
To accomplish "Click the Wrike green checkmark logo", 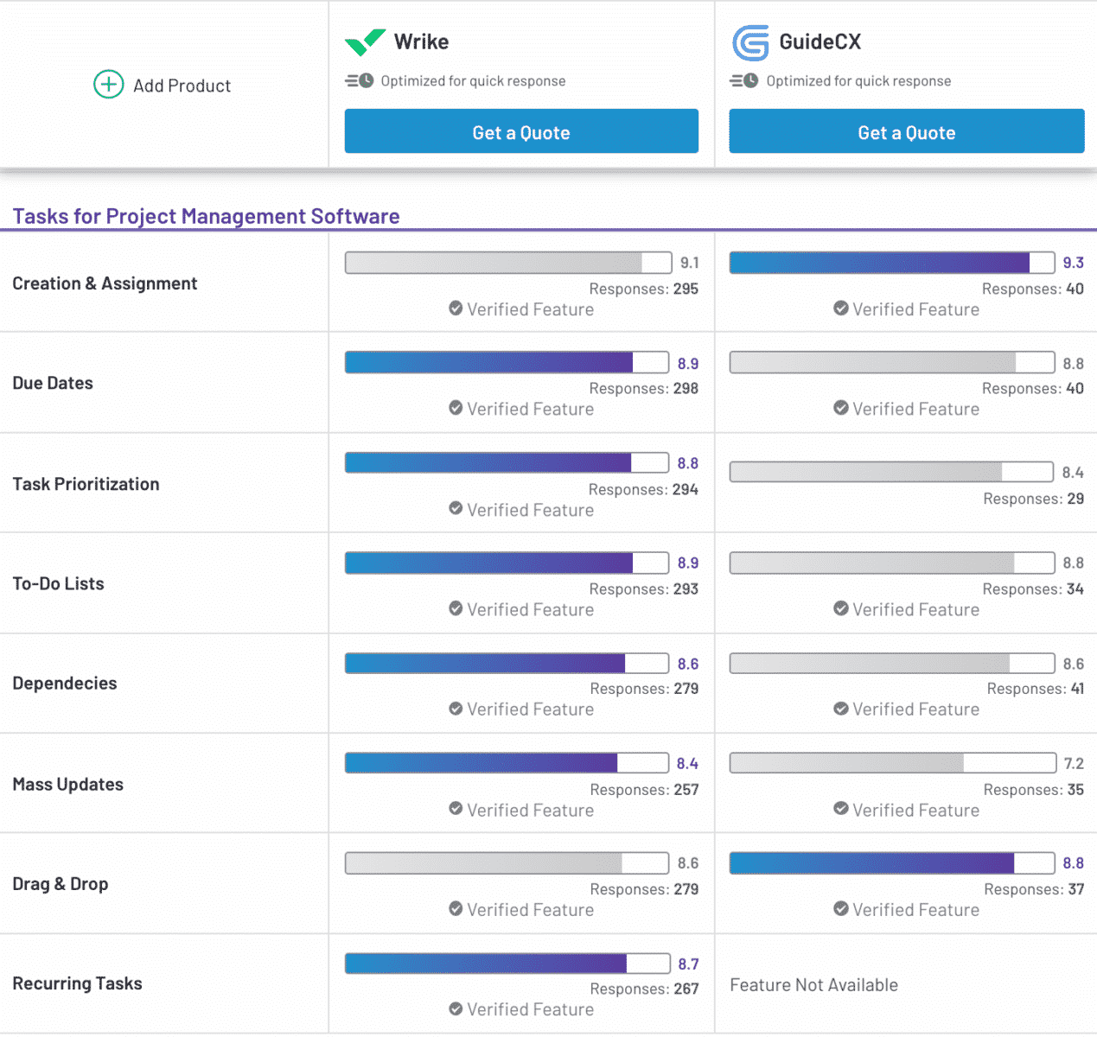I will click(365, 41).
